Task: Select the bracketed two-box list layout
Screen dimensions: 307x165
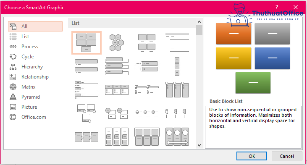Action: (x=147, y=66)
